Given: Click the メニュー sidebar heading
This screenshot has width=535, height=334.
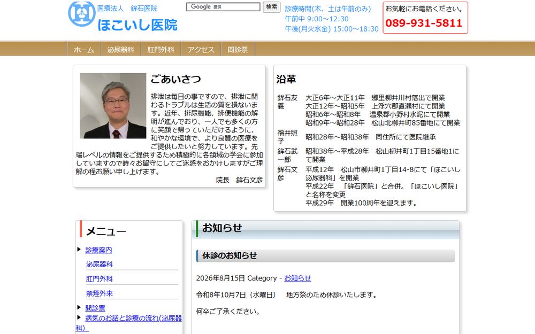Looking at the screenshot, I should click(x=106, y=231).
